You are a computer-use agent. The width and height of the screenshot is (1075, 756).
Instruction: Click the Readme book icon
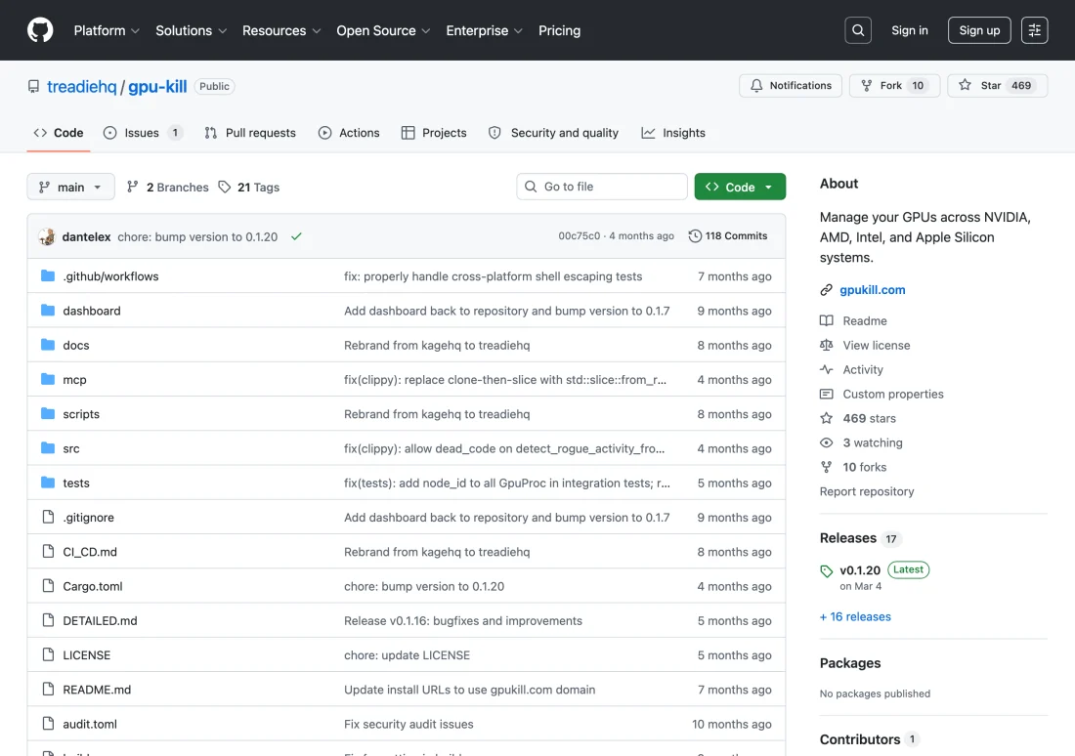coord(826,320)
